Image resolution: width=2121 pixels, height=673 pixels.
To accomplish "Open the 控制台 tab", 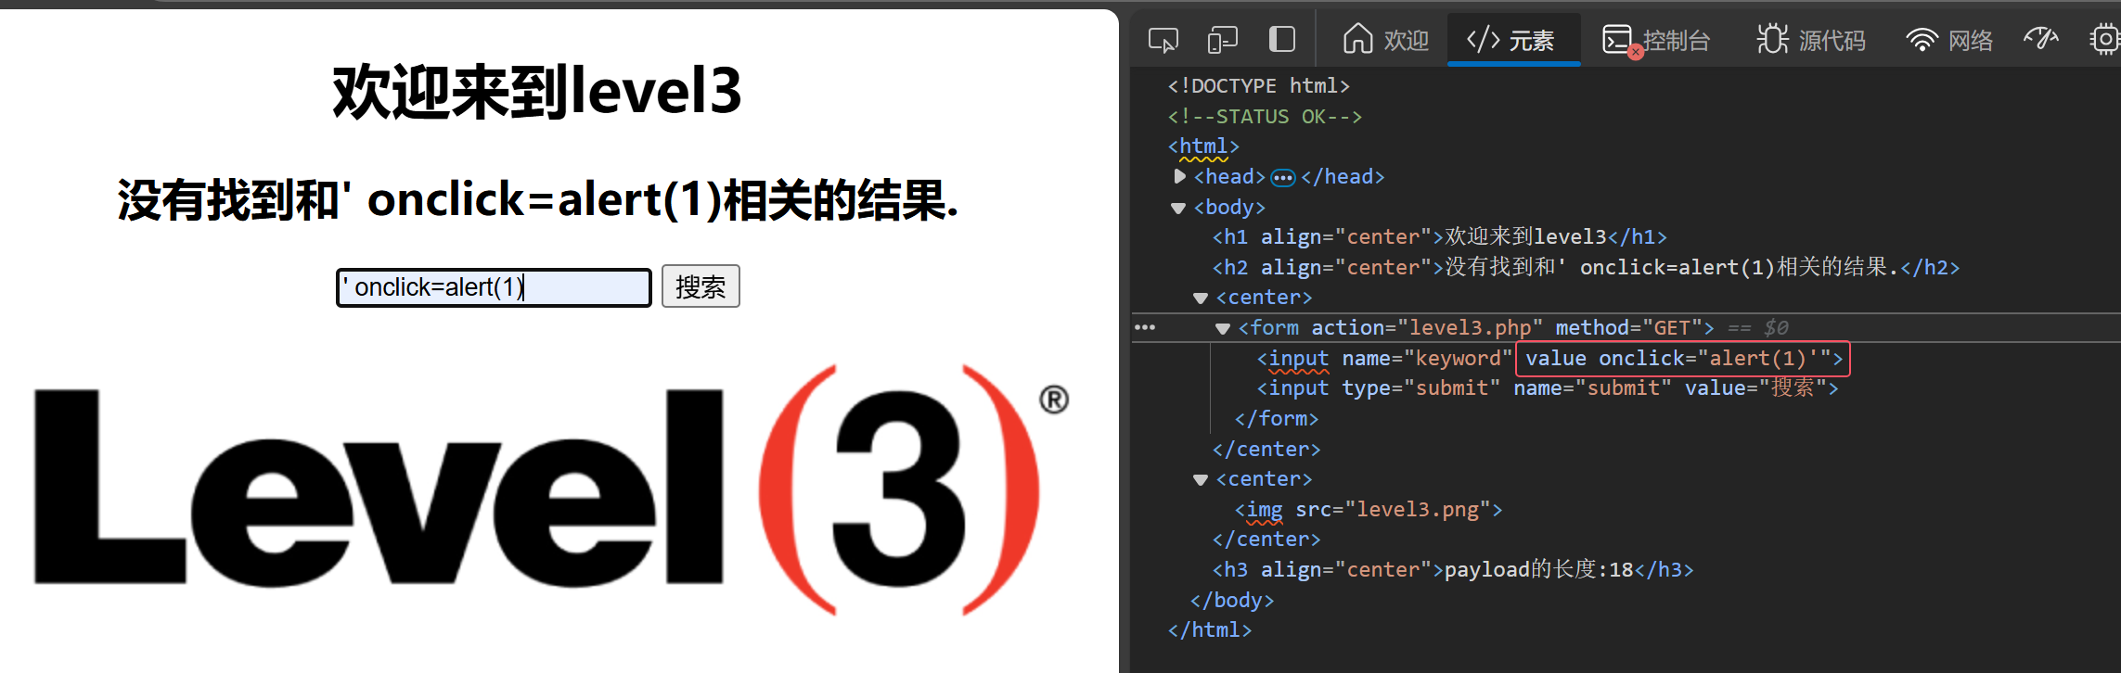I will pos(1657,40).
